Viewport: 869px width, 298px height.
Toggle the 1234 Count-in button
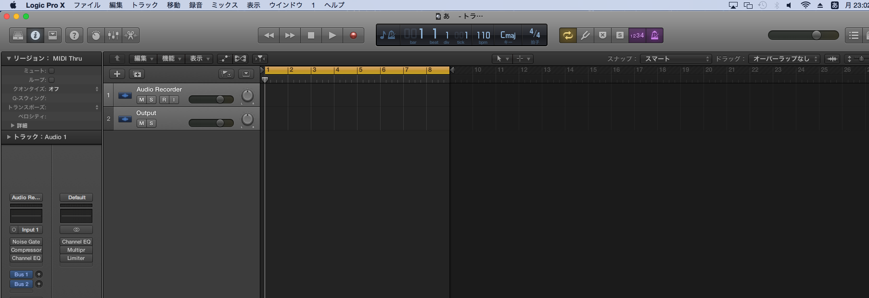click(x=637, y=35)
